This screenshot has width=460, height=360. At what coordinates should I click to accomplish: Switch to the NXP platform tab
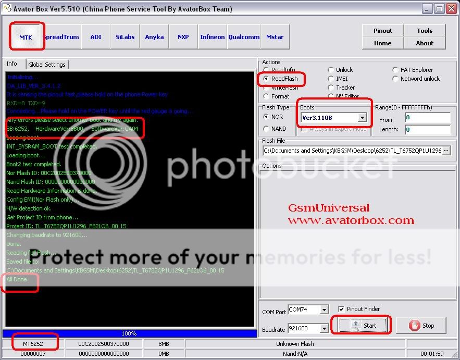[x=183, y=37]
